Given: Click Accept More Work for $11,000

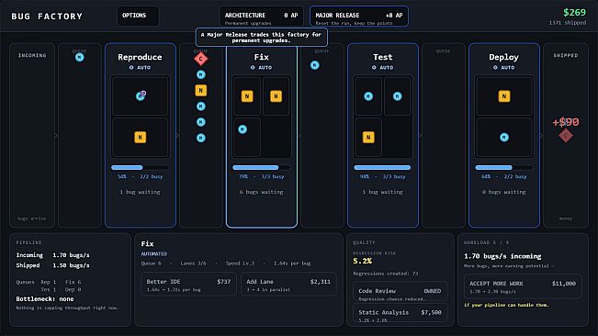Looking at the screenshot, I should [x=523, y=286].
